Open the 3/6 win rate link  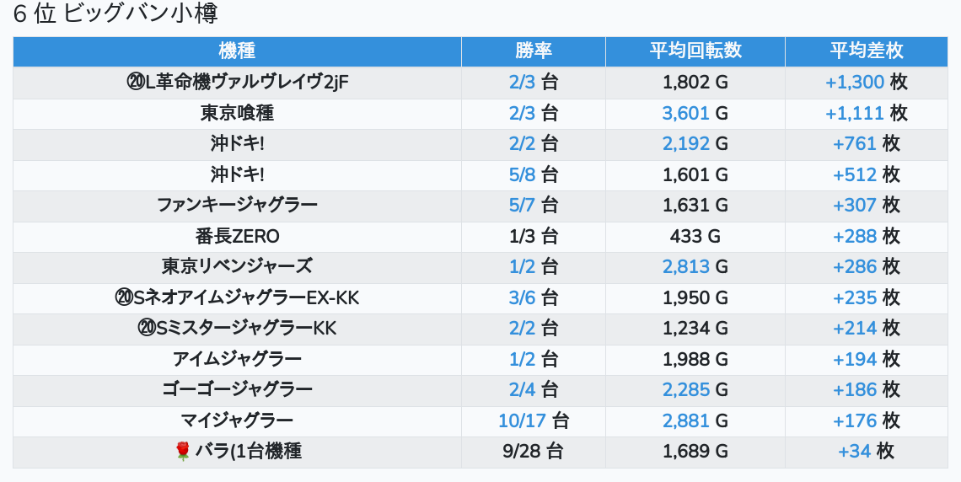tap(523, 297)
